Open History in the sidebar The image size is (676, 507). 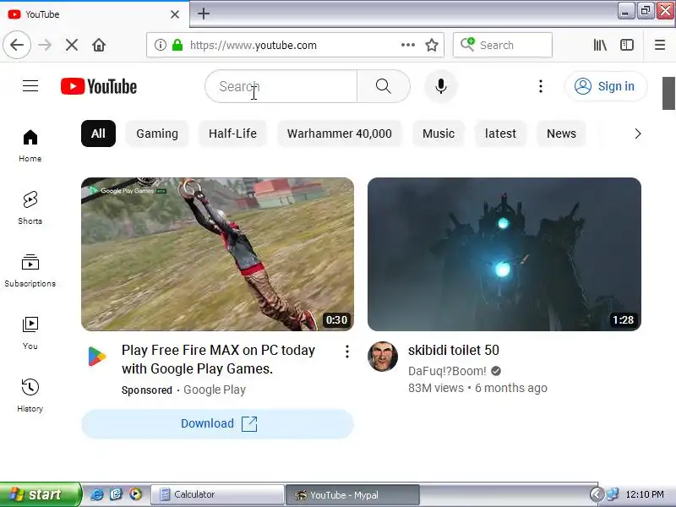[30, 395]
